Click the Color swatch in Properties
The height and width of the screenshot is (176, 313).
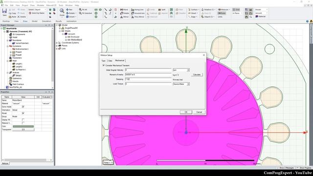click(23, 126)
